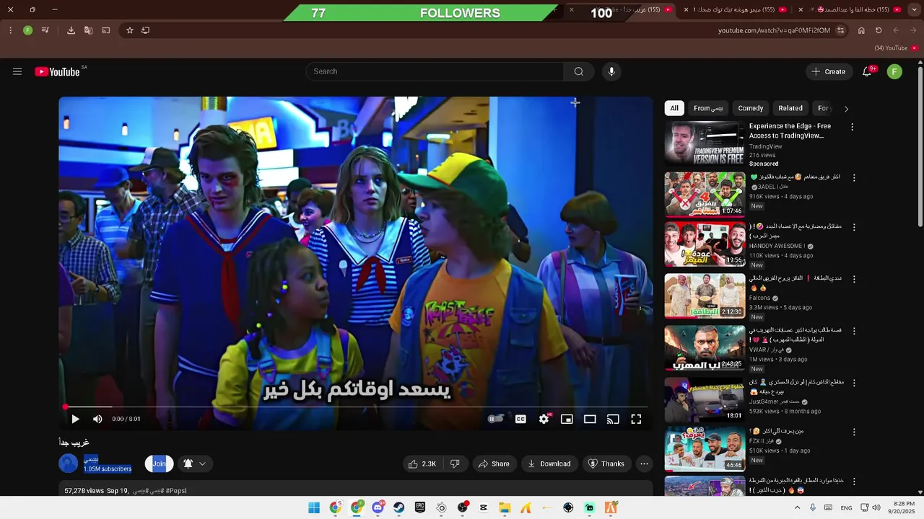
Task: Open options for the JustG4mer video
Action: [x=854, y=382]
